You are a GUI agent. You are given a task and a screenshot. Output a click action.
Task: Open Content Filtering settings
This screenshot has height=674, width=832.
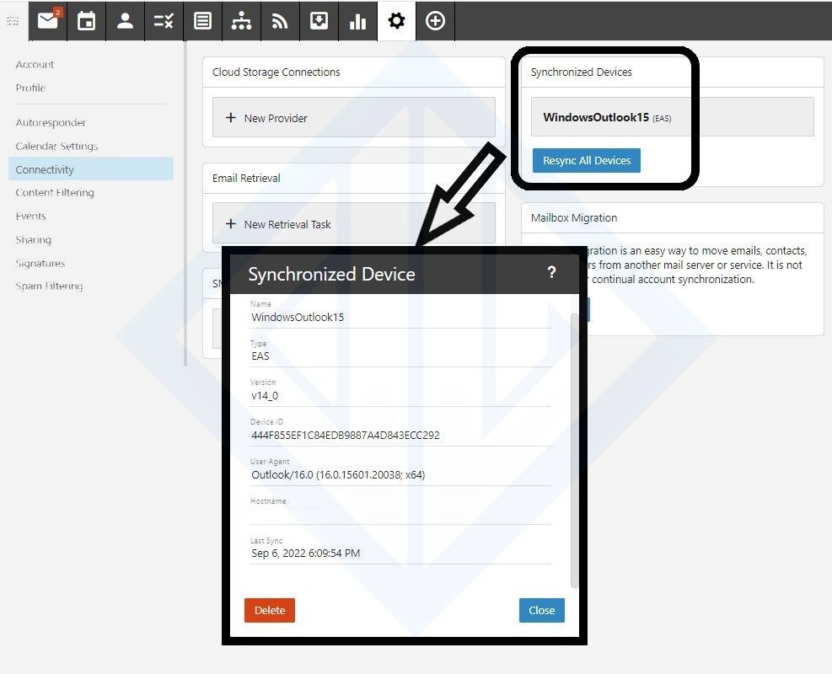55,193
